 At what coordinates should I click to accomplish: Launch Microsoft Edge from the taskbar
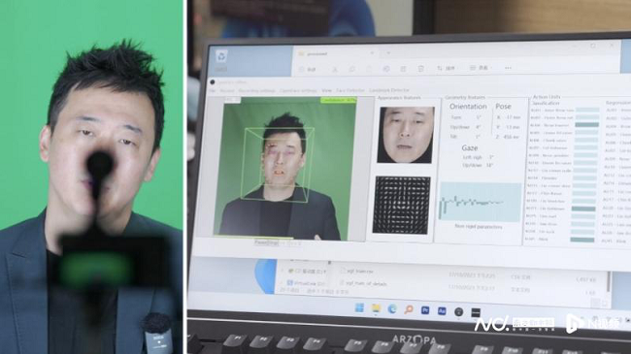coord(392,309)
